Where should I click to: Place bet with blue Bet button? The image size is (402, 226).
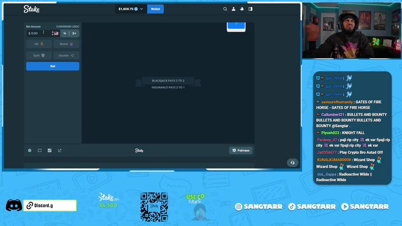pyautogui.click(x=53, y=66)
